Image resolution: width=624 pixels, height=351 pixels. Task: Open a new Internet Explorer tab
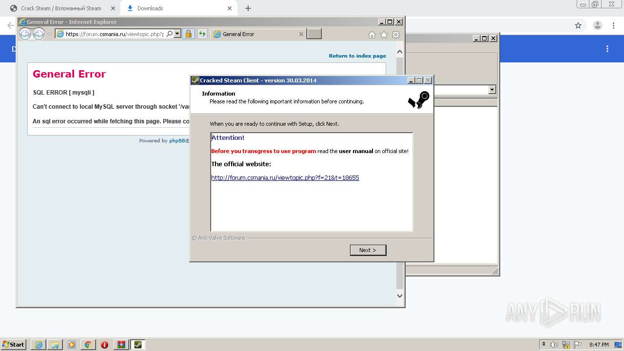[314, 34]
